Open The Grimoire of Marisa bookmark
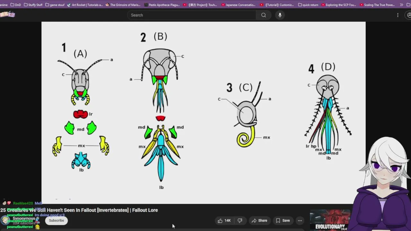 (x=123, y=5)
